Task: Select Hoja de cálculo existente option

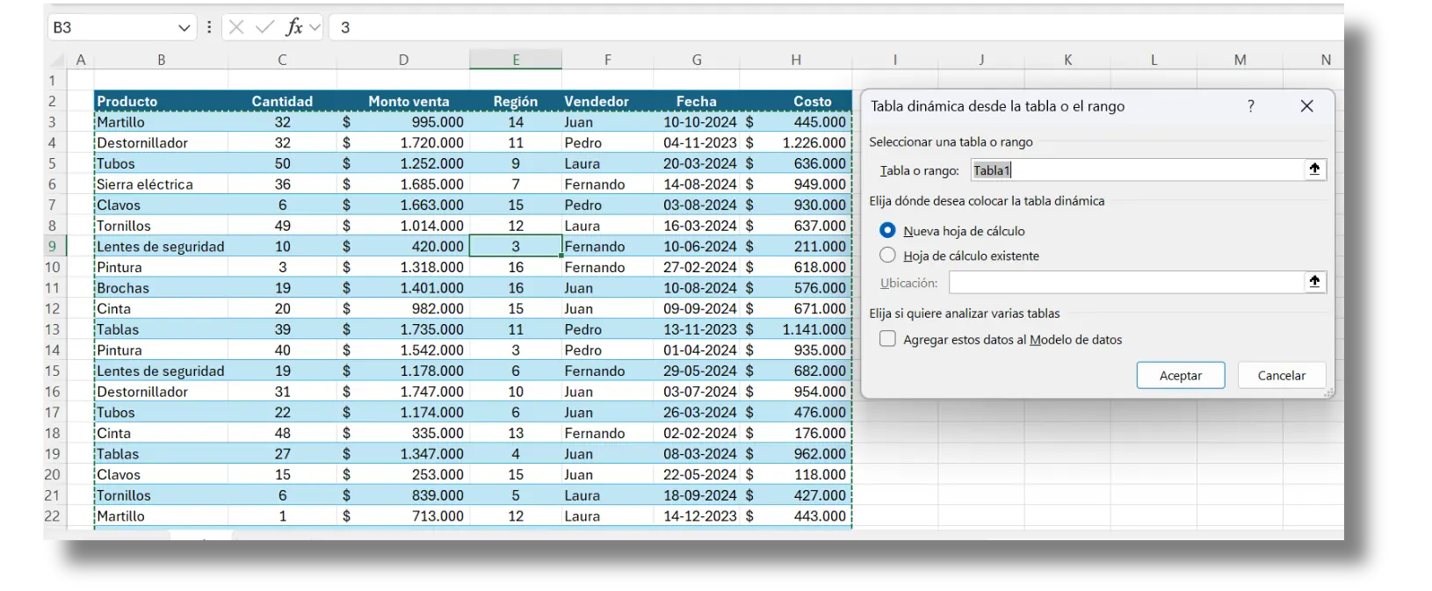Action: tap(887, 255)
